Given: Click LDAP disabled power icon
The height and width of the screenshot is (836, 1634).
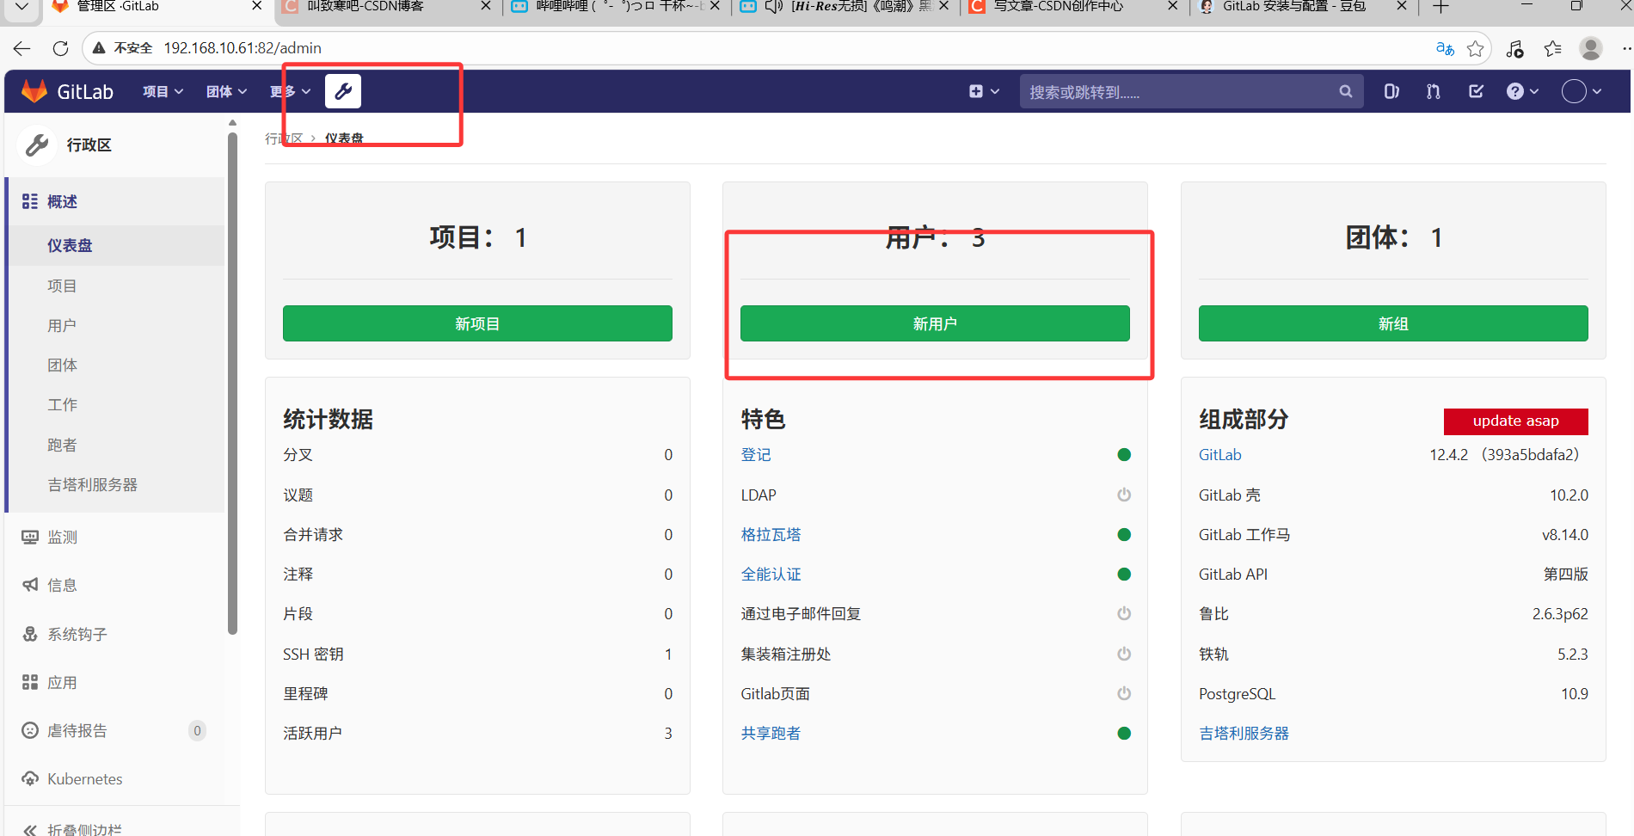Looking at the screenshot, I should [x=1124, y=495].
